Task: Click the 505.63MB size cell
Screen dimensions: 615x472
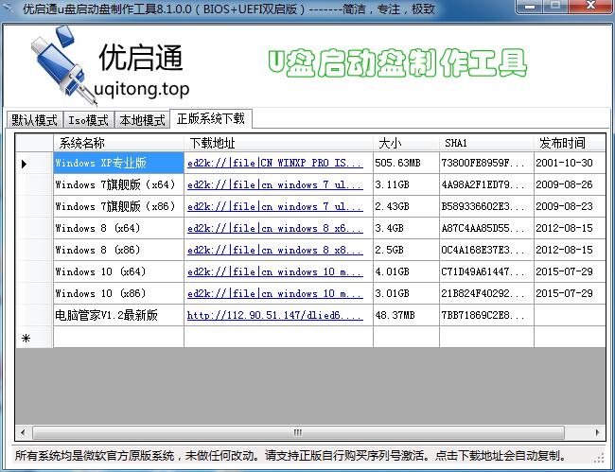Action: [x=406, y=163]
